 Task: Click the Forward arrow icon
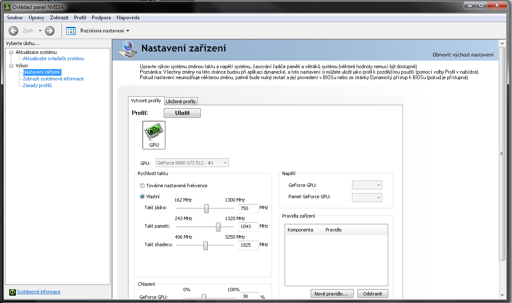click(50, 31)
